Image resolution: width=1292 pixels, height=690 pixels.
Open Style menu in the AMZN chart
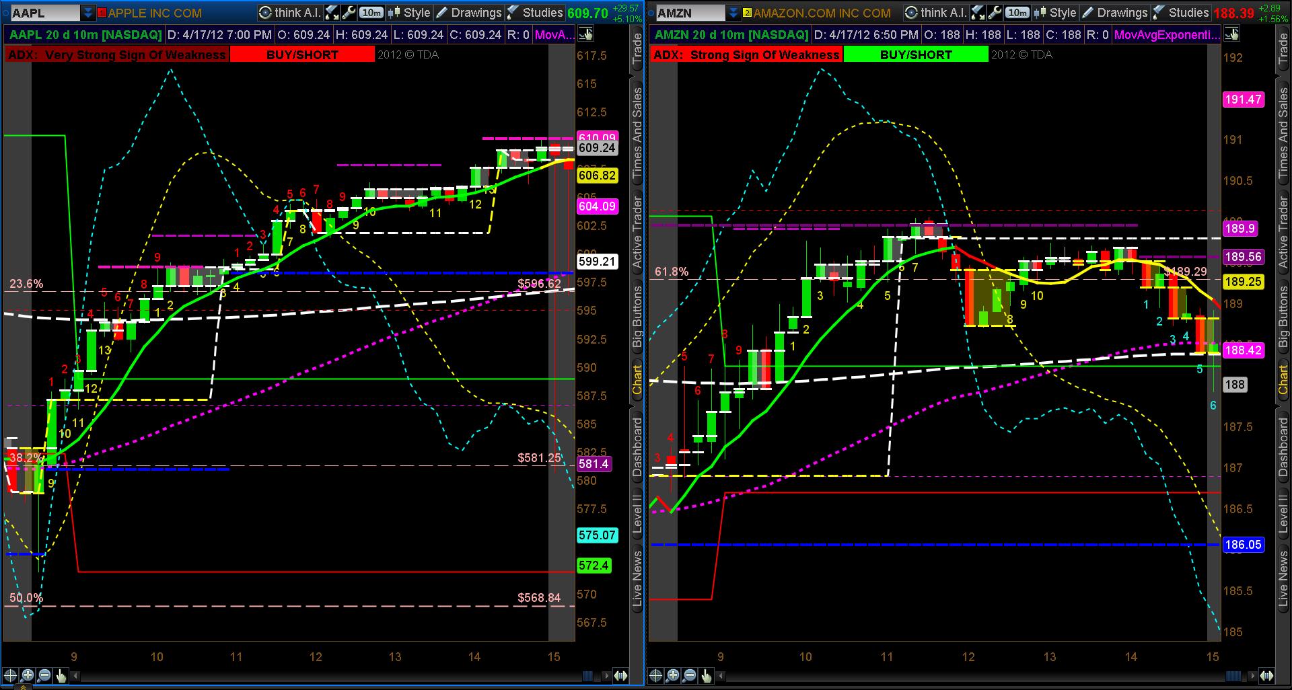click(1056, 13)
